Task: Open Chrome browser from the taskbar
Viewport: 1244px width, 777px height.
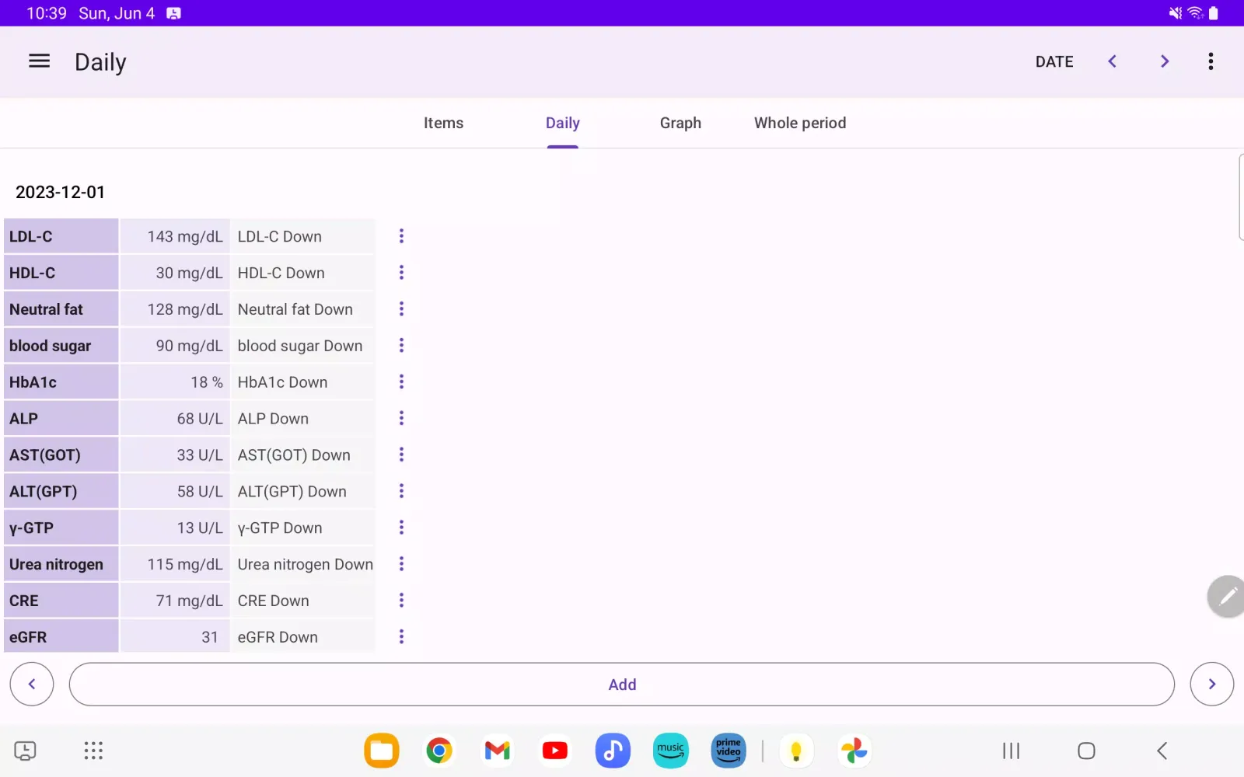Action: coord(439,751)
